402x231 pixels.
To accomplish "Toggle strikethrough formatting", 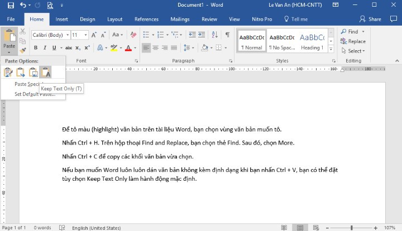I will pyautogui.click(x=69, y=48).
